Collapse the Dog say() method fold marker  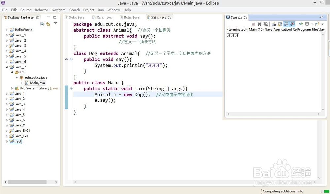click(71, 59)
